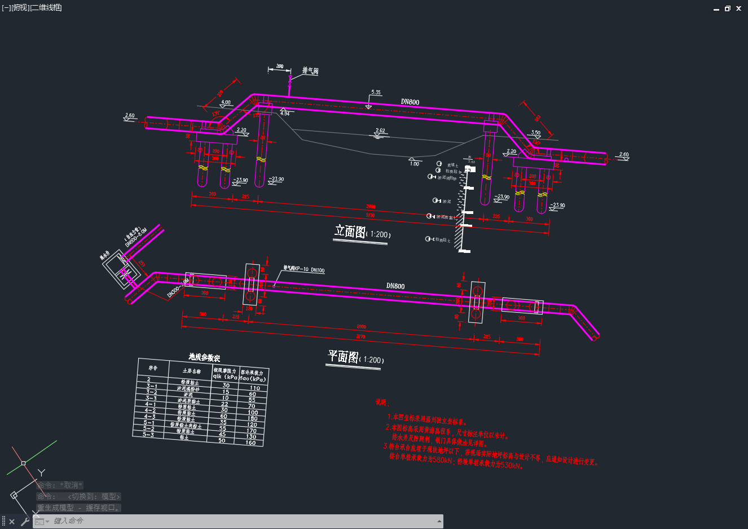Select the 平面图 plan title text
This screenshot has width=748, height=529.
(344, 357)
